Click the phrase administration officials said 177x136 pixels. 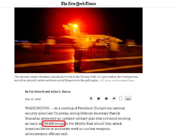[x=47, y=134]
